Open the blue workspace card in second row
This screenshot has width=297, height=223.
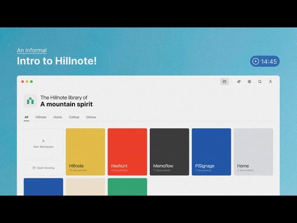(x=43, y=187)
